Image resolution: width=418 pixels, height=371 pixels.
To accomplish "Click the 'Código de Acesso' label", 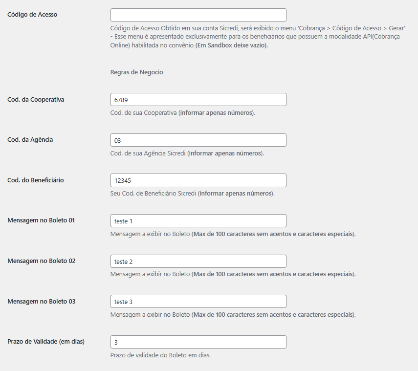I will tap(32, 15).
